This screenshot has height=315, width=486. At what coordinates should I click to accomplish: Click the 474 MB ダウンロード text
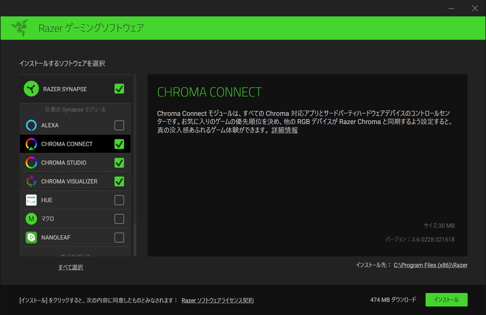pyautogui.click(x=393, y=300)
